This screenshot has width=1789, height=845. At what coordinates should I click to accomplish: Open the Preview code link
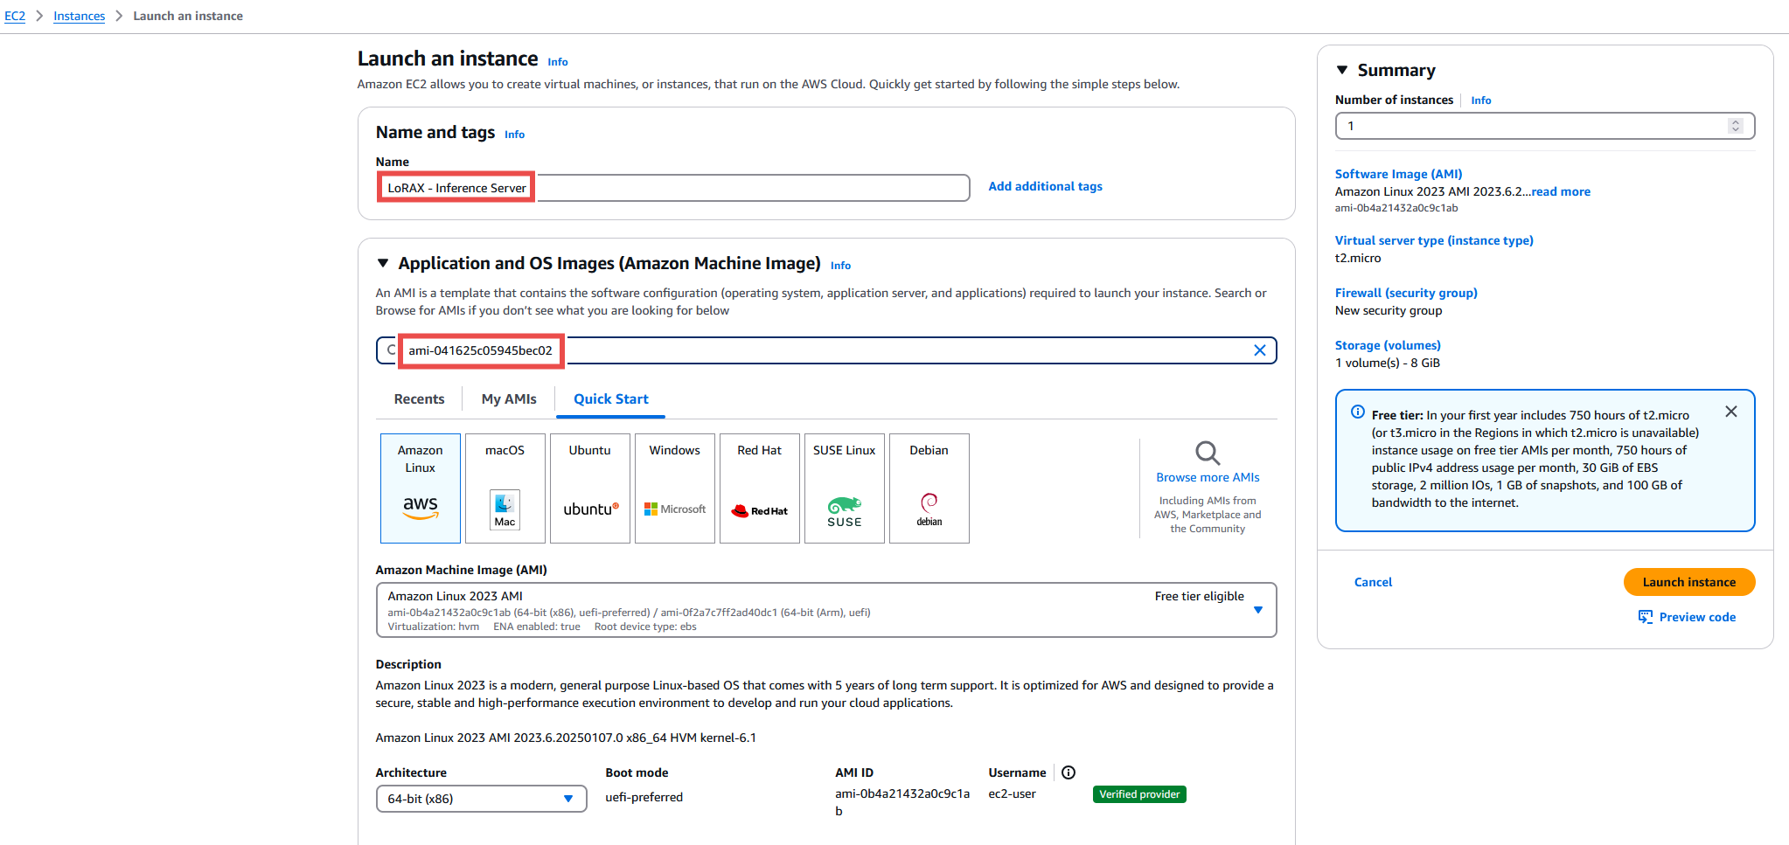pos(1697,617)
